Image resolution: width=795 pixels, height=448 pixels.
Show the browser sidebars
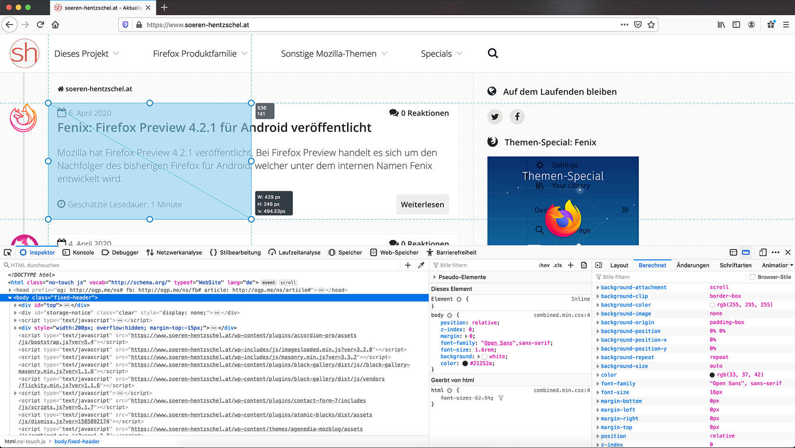point(736,25)
